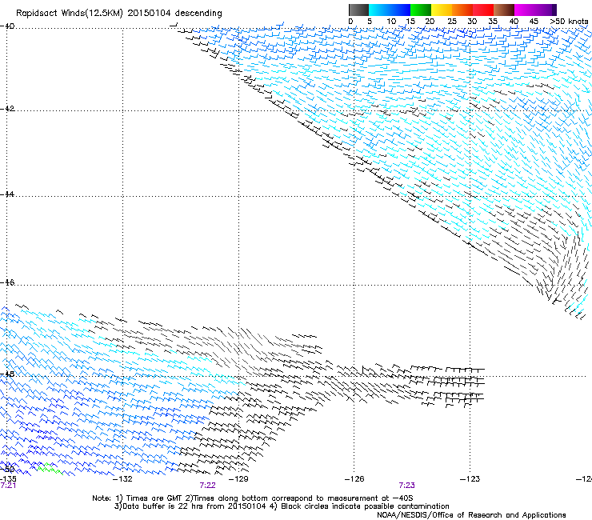
Task: Click the orange 25-30 knots legend segment
Action: coord(462,10)
